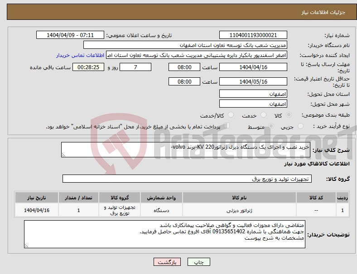Screen dimensions: 357x274
Task: Click the بازگشت (back) button
Action: 167,262
